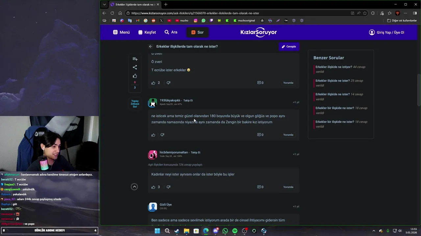421x236 pixels.
Task: Downvote hicbilemiyorumaltan's answer
Action: 168,187
